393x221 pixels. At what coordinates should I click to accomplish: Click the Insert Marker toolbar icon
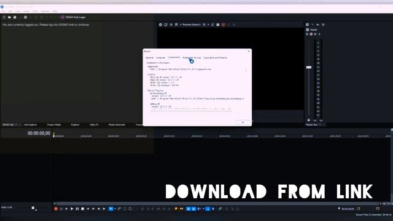[x=176, y=209]
